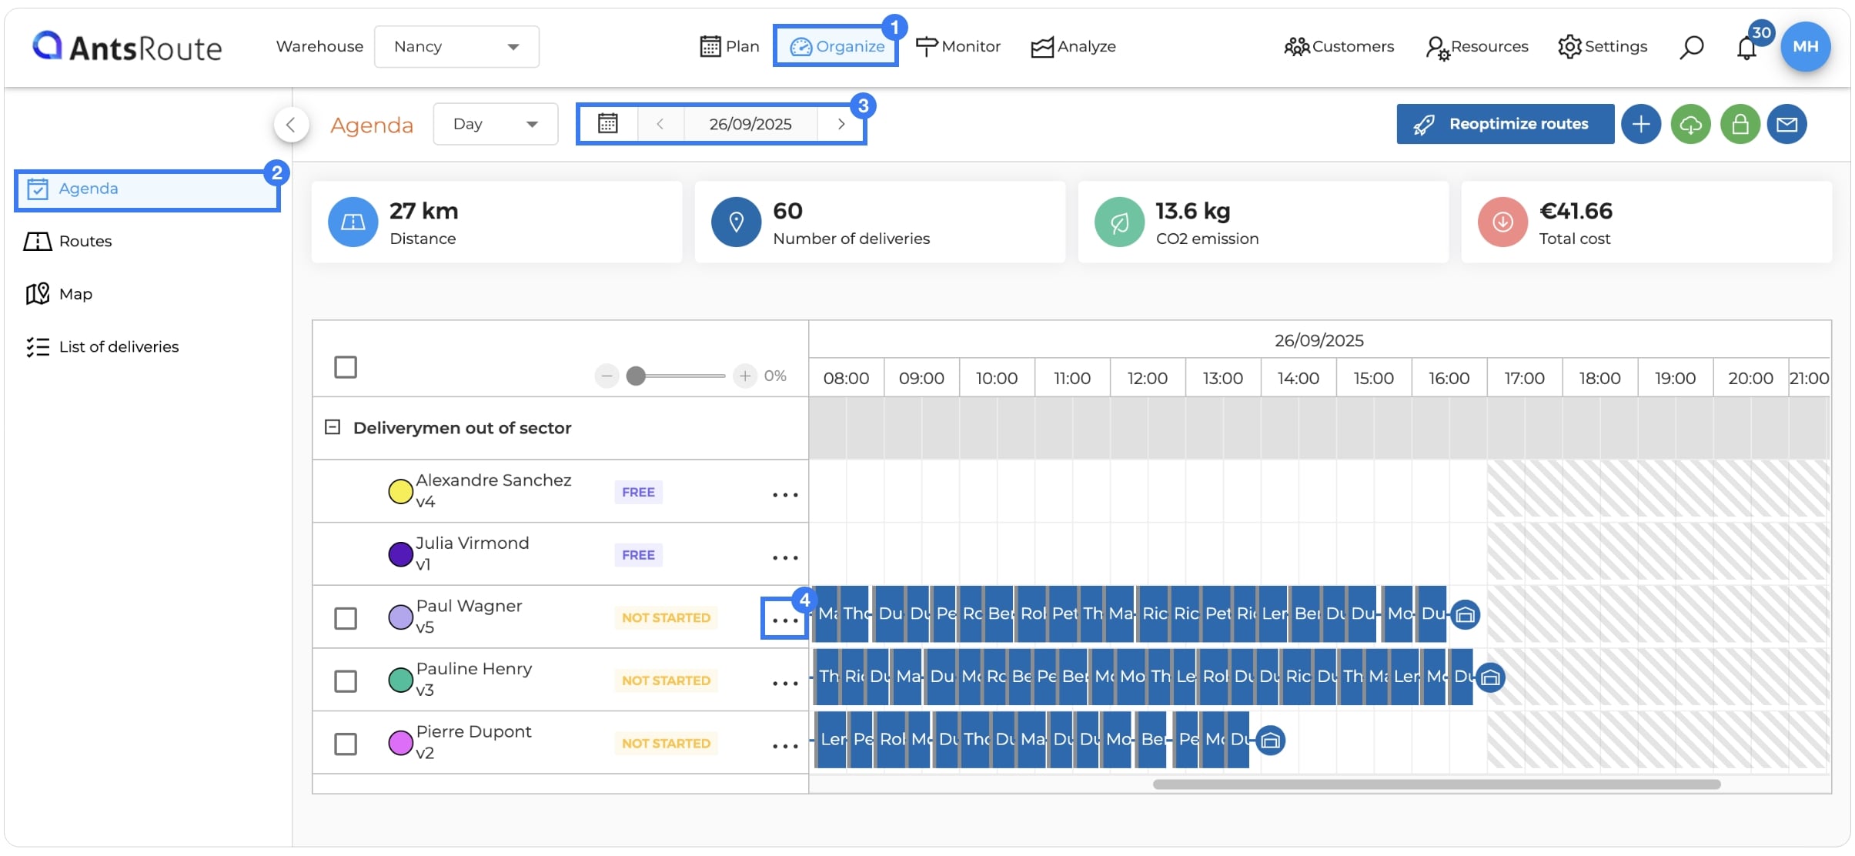Click the Reoptimize routes button
This screenshot has width=1855, height=856.
tap(1505, 124)
